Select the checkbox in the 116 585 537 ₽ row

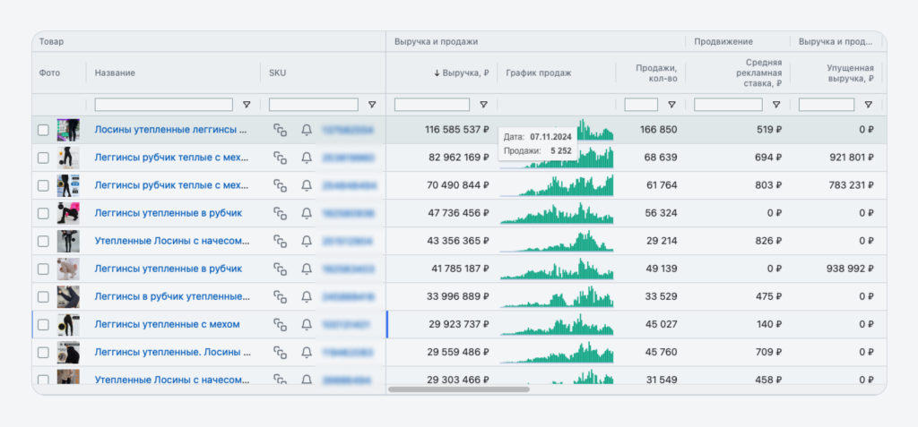coord(43,130)
